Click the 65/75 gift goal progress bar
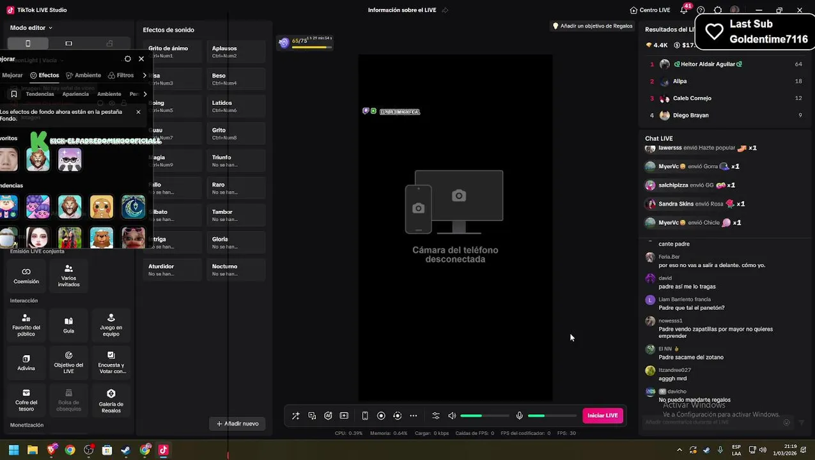The height and width of the screenshot is (460, 815). point(306,43)
